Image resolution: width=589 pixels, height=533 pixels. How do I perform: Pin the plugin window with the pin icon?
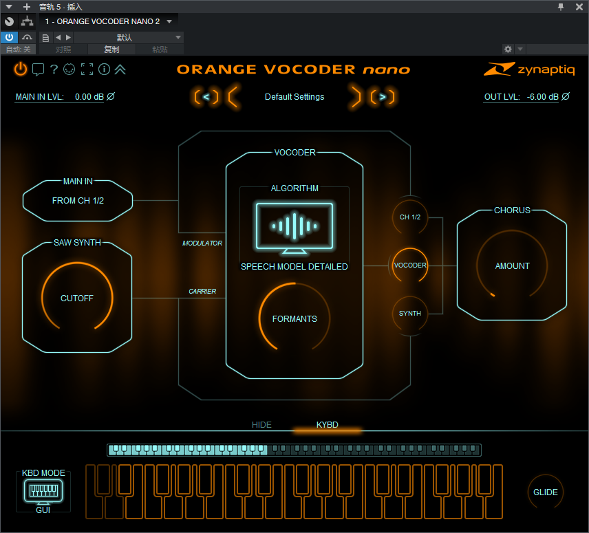point(561,7)
